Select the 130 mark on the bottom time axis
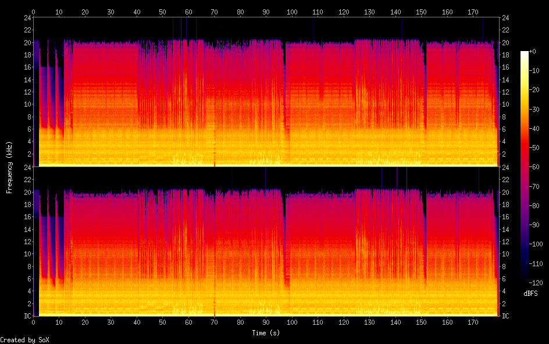Screen dimensions: 549x344 click(369, 322)
